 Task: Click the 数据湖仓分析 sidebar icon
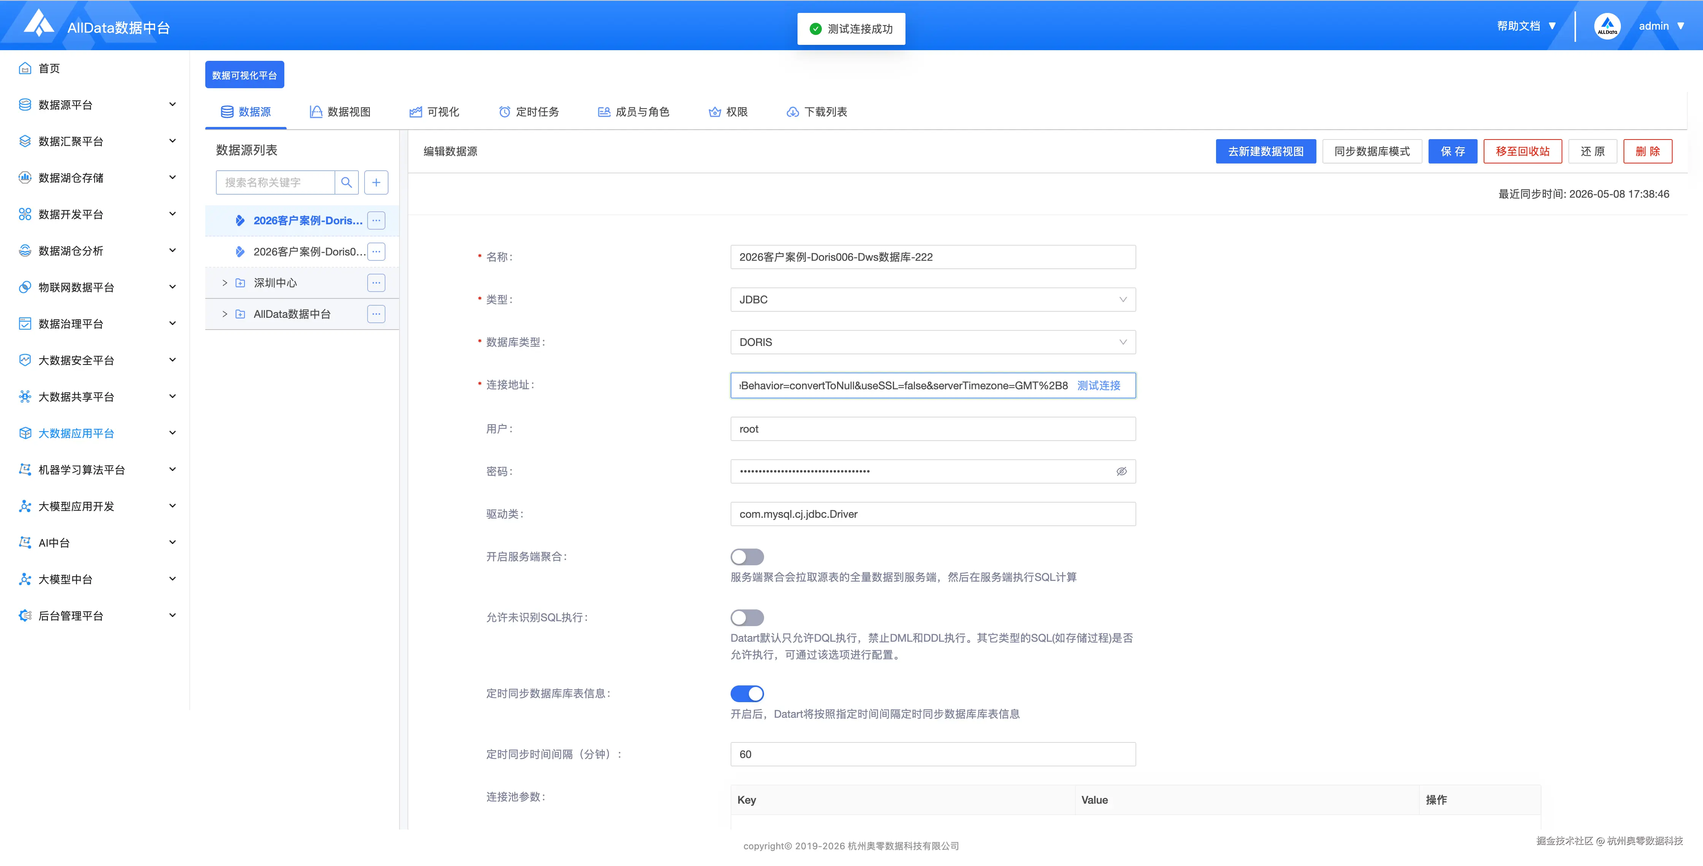(25, 251)
